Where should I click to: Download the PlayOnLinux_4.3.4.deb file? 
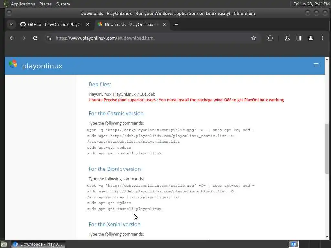click(134, 94)
